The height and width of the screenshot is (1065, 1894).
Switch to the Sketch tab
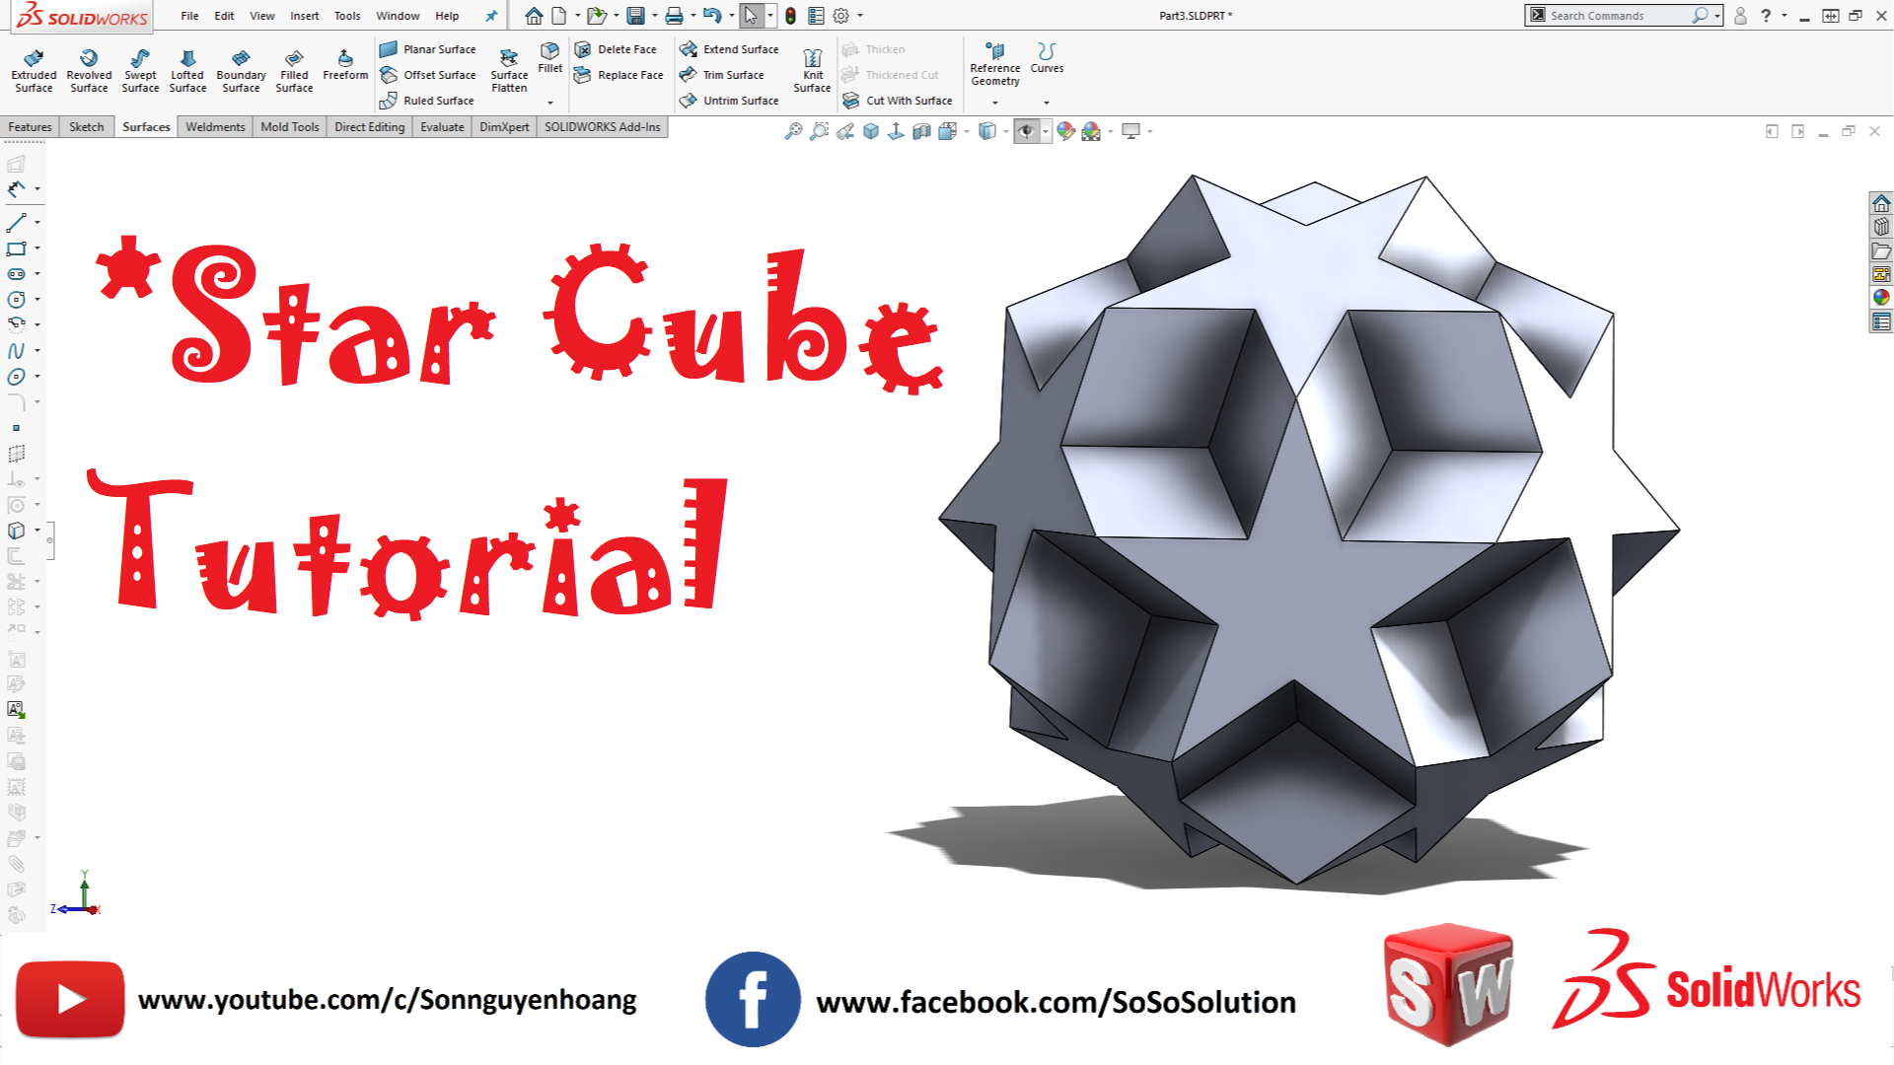[87, 126]
